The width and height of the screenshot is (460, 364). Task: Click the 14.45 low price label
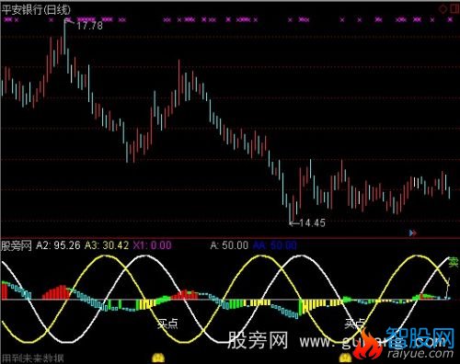pos(312,222)
